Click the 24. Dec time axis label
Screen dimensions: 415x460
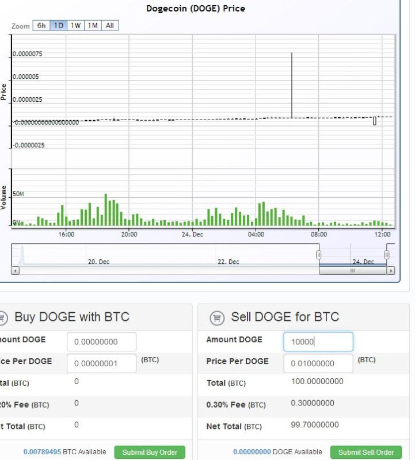pyautogui.click(x=192, y=235)
